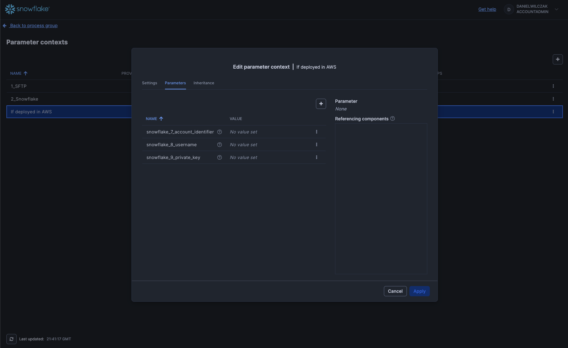Sort parameters by NAME column arrow
568x348 pixels.
161,119
